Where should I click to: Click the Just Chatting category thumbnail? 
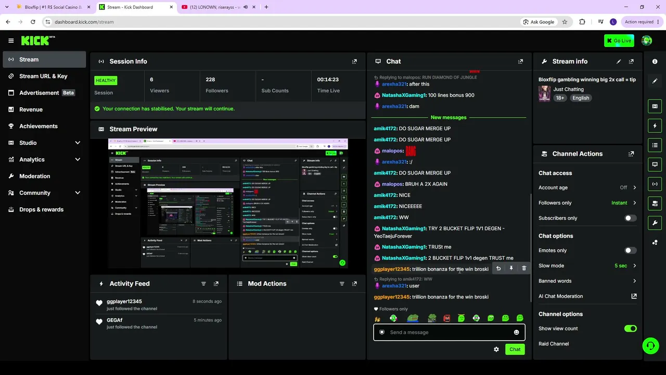545,94
